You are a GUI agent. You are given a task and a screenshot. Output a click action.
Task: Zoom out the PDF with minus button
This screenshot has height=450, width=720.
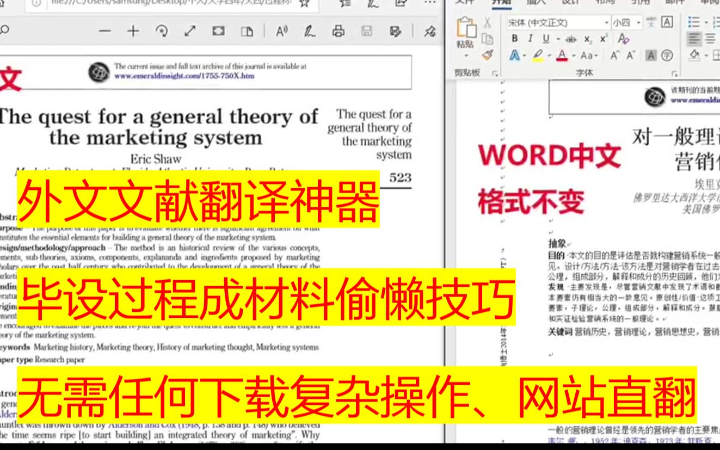(105, 31)
